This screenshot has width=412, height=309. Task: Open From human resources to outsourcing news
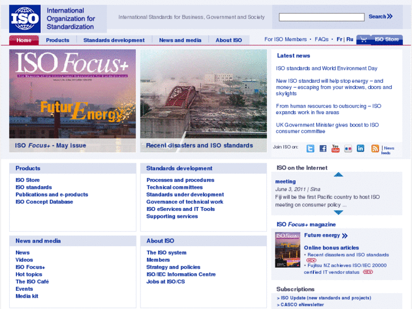coord(329,109)
